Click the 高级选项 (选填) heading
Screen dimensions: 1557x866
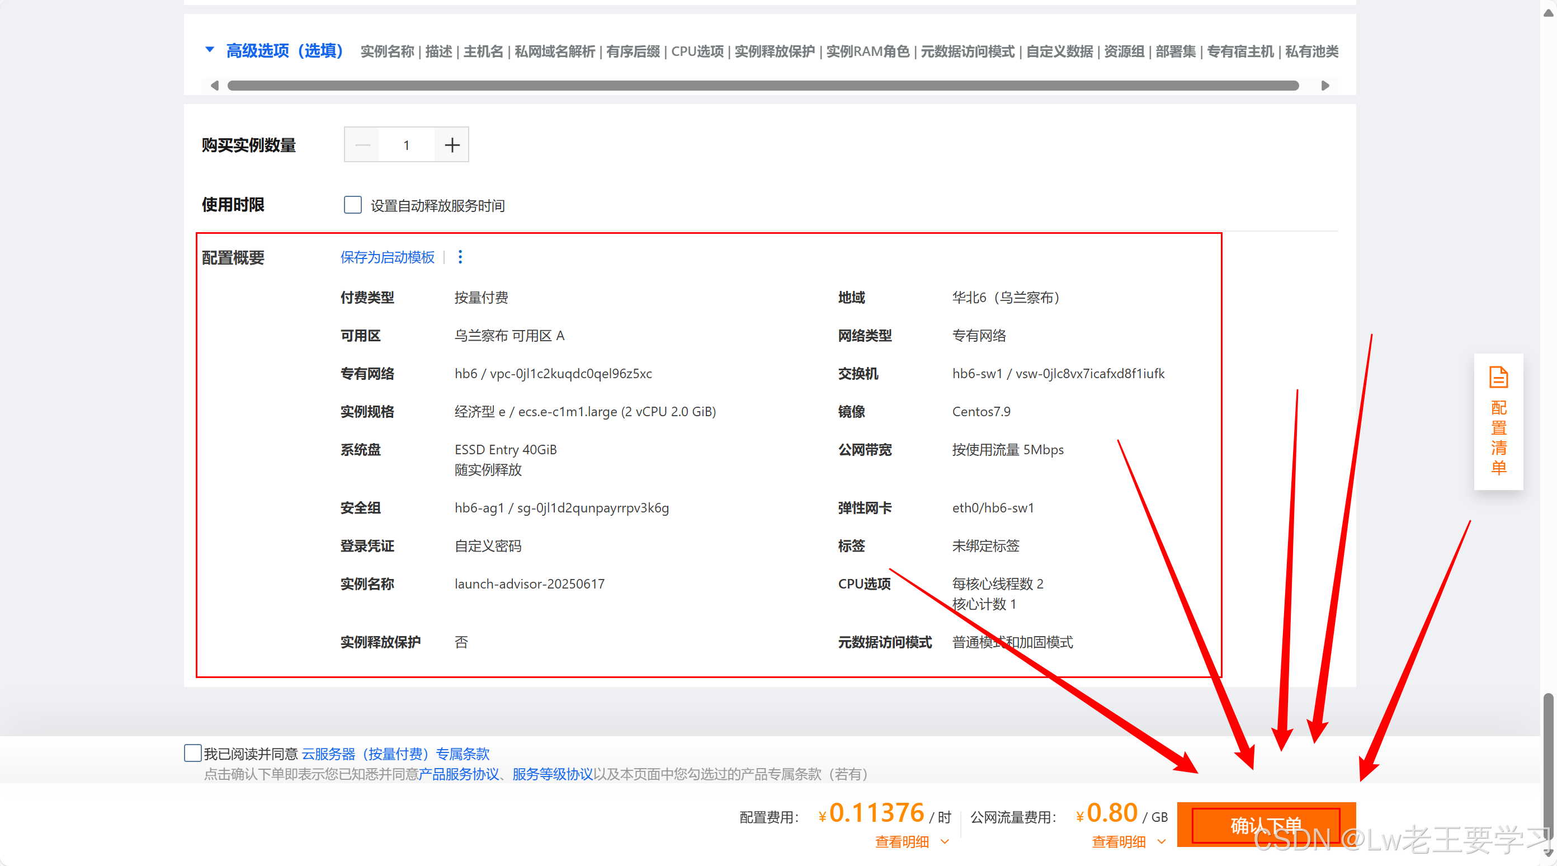click(285, 51)
